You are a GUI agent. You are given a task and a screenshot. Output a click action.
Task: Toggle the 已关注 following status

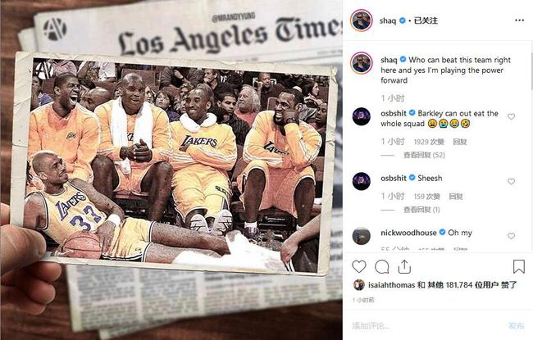coord(426,20)
